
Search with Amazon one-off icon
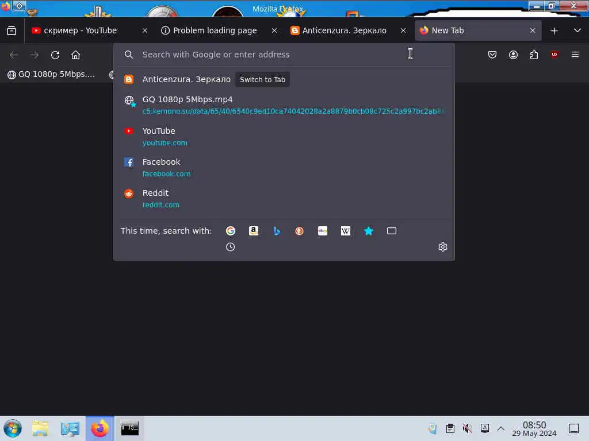[254, 231]
